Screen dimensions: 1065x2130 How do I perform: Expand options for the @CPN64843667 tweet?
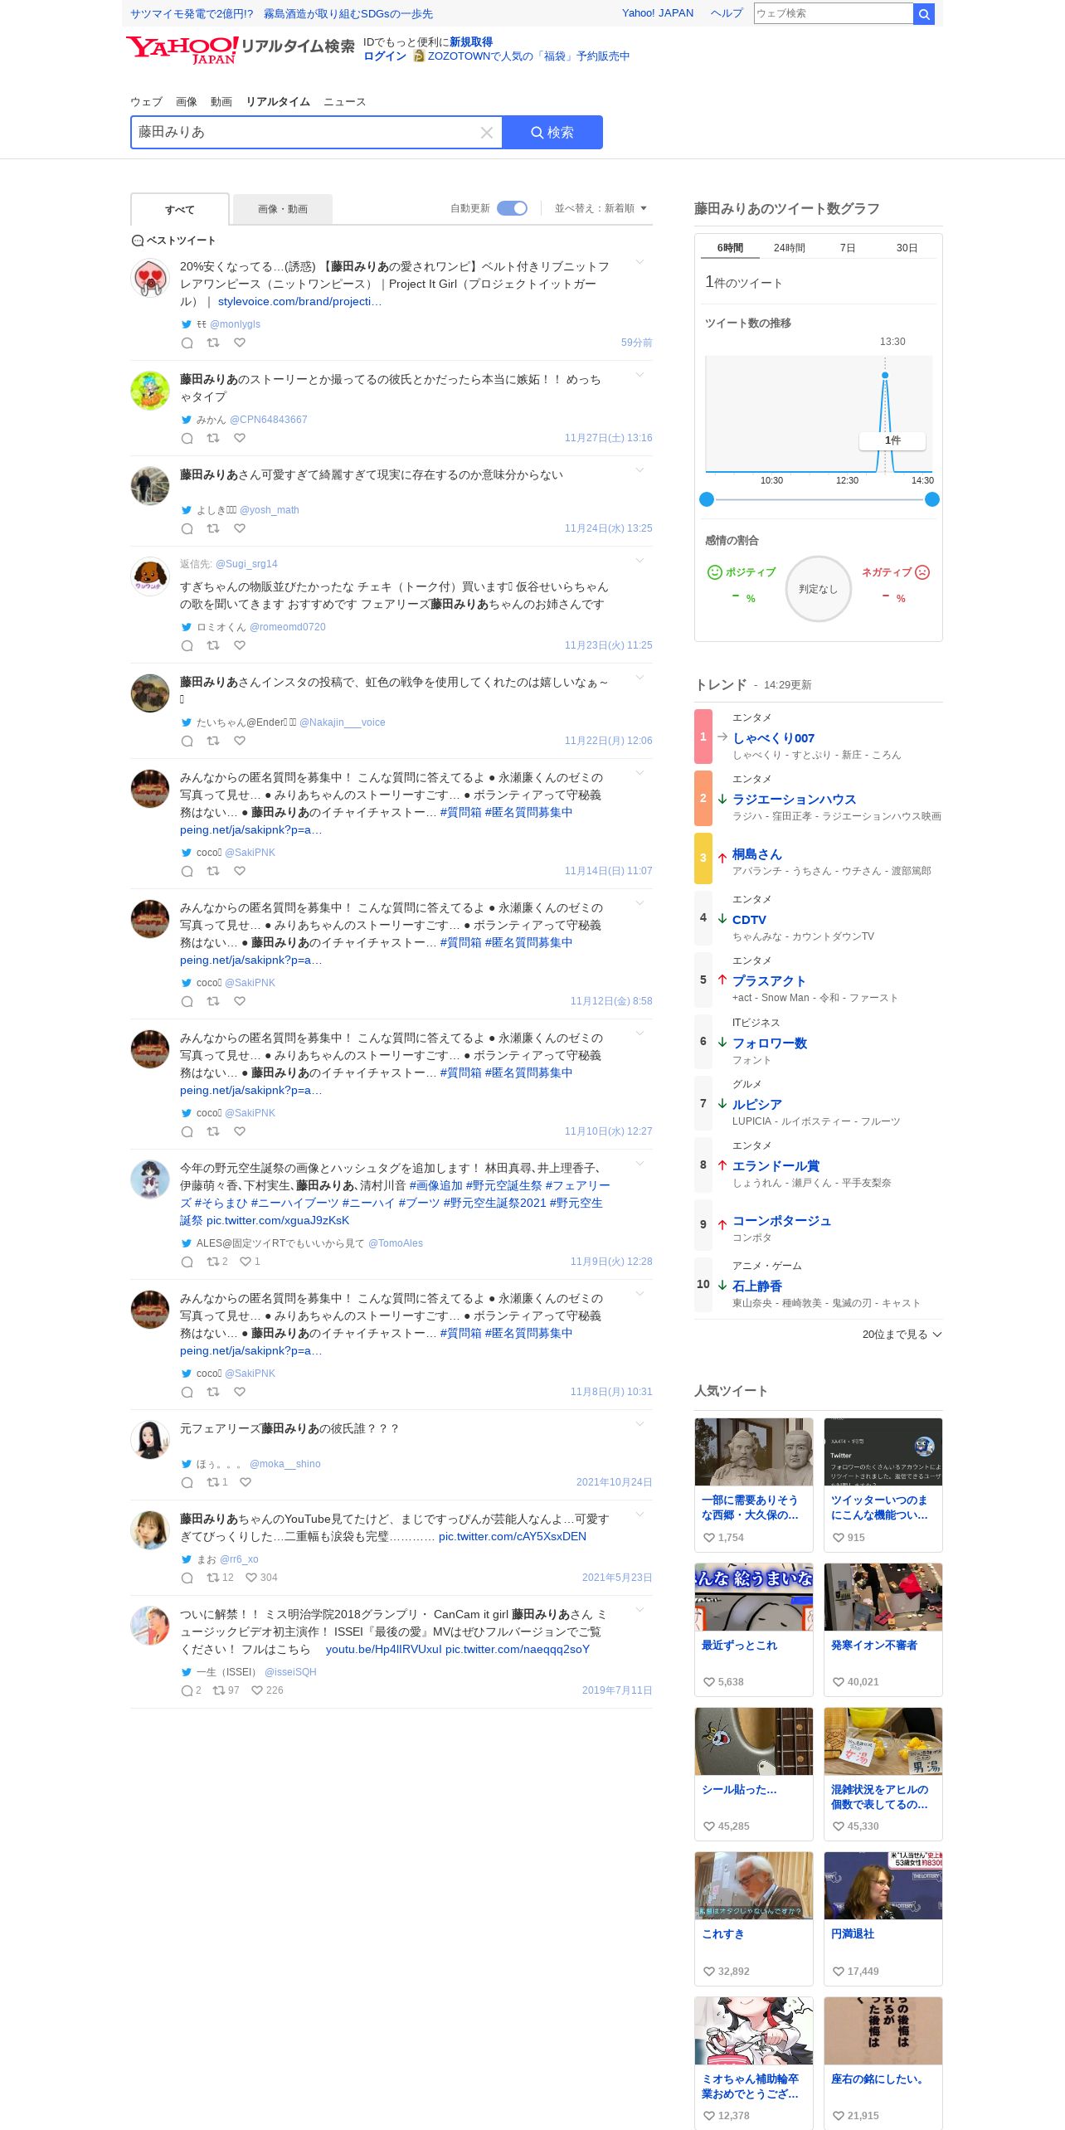639,376
